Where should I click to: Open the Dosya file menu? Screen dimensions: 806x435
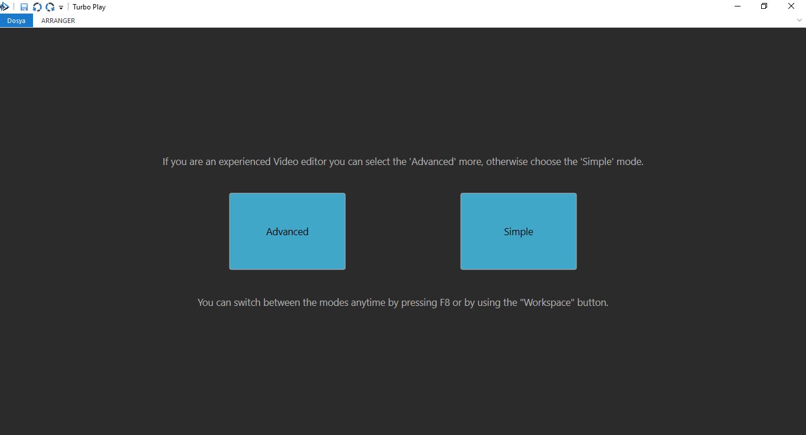(x=17, y=21)
